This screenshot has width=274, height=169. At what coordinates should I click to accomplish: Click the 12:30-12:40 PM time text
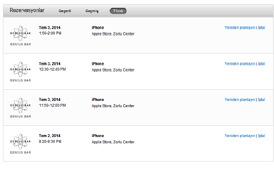coord(52,69)
